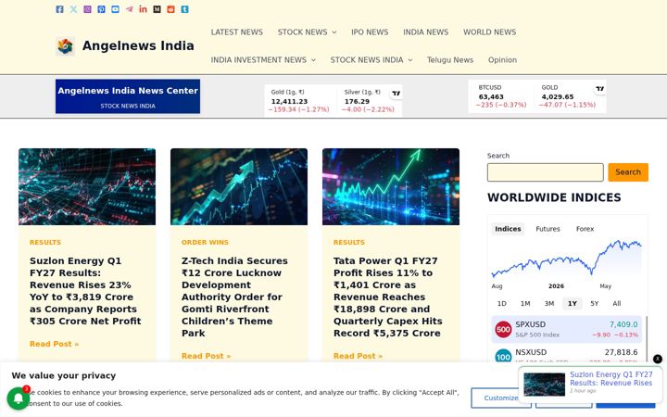Image resolution: width=667 pixels, height=417 pixels.
Task: Expand the INDIA INVESTMENT NEWS dropdown arrow
Action: [x=313, y=60]
